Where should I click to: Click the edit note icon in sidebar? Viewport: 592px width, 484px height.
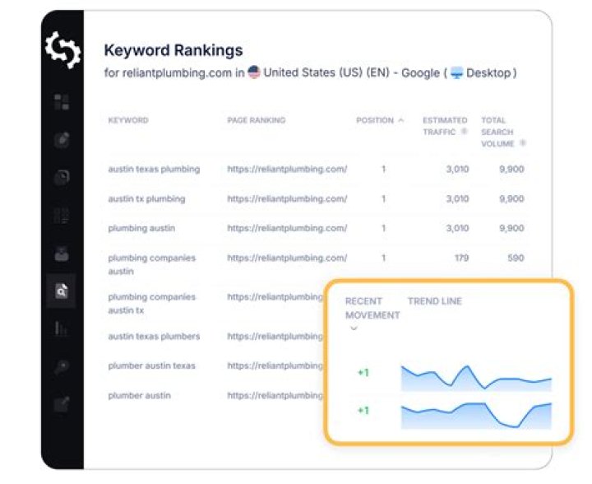click(62, 404)
